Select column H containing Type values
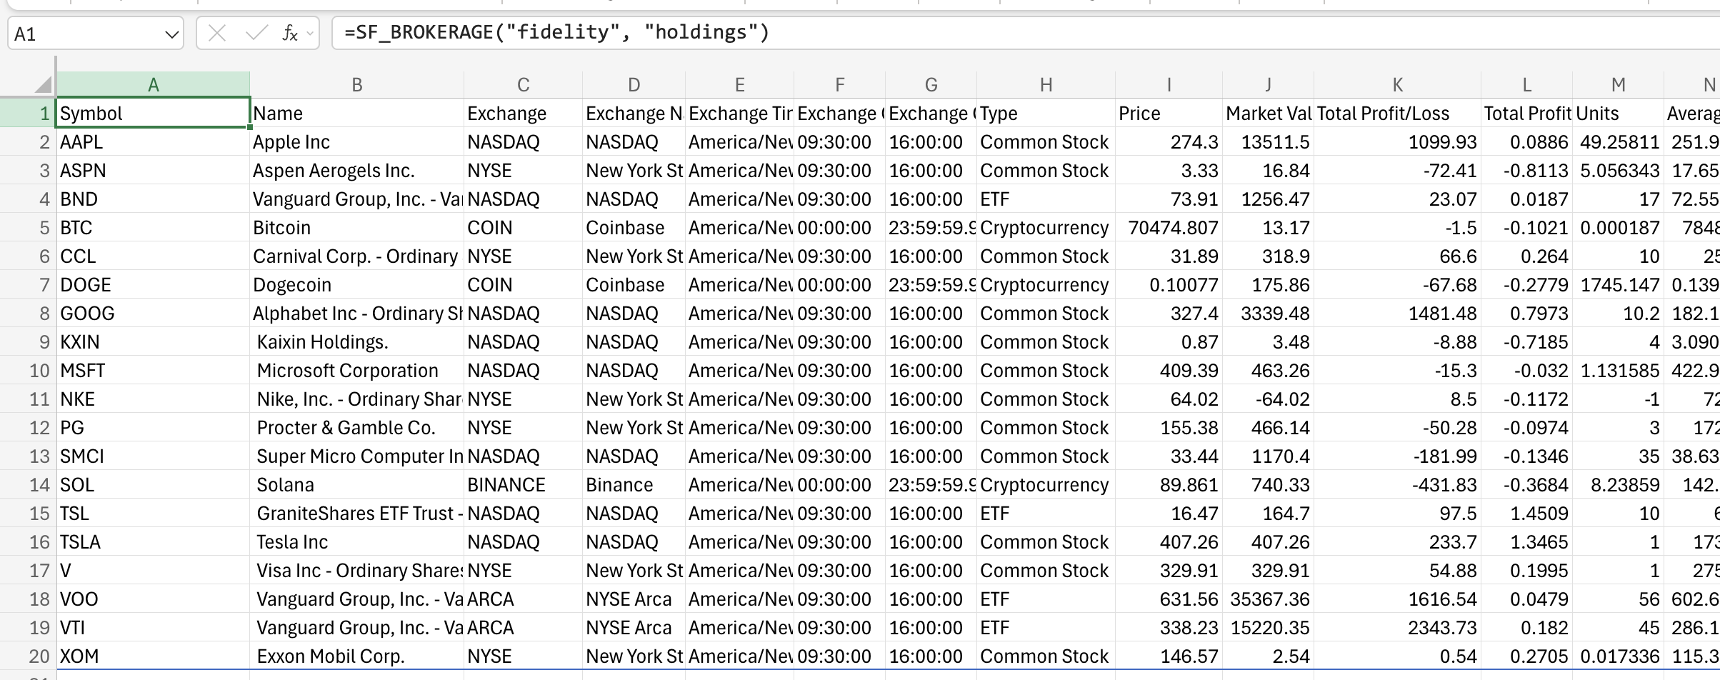 click(1046, 84)
